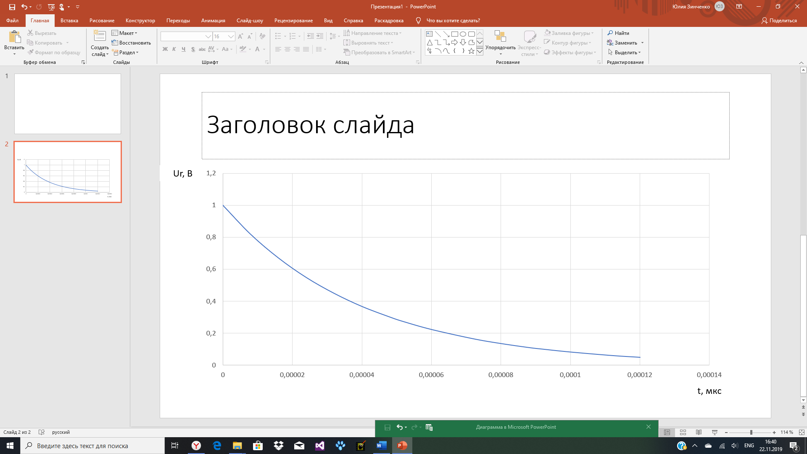This screenshot has height=454, width=807.
Task: Open the font name dropdown
Action: (x=208, y=37)
